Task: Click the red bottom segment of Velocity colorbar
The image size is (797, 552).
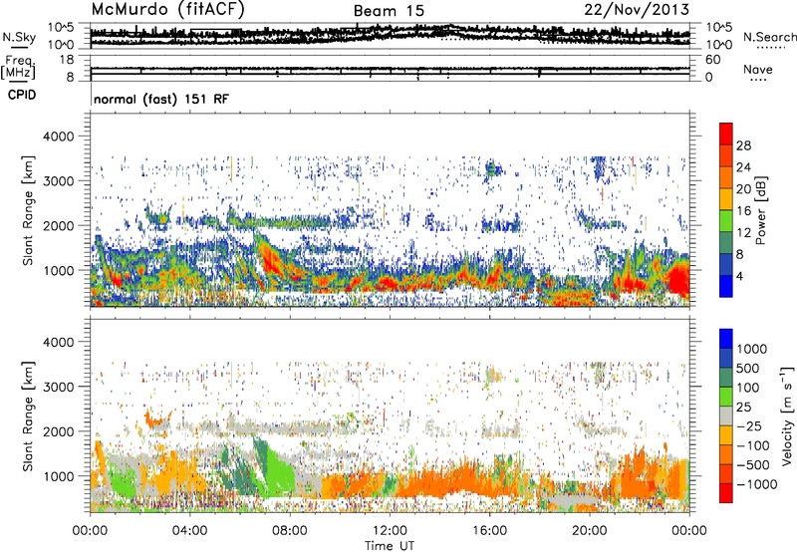Action: [726, 493]
